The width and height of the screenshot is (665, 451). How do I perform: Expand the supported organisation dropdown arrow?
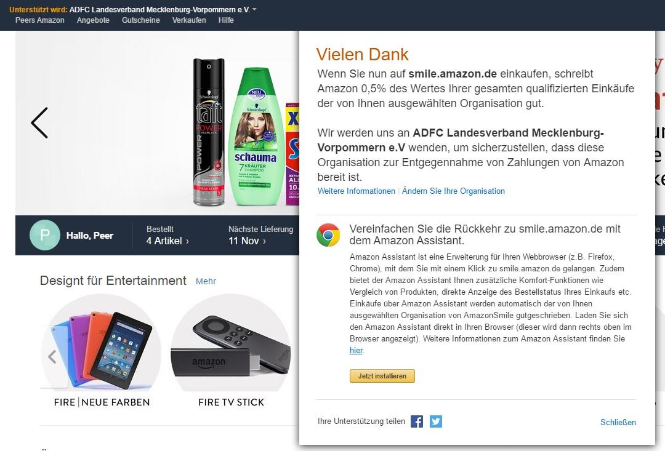coord(254,9)
